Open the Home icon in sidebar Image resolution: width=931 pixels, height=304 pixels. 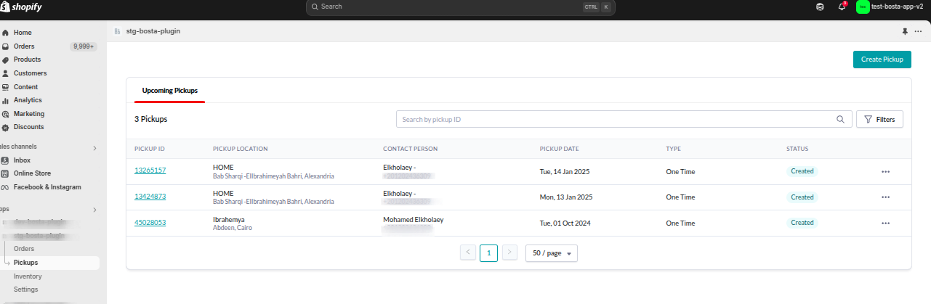pyautogui.click(x=6, y=33)
